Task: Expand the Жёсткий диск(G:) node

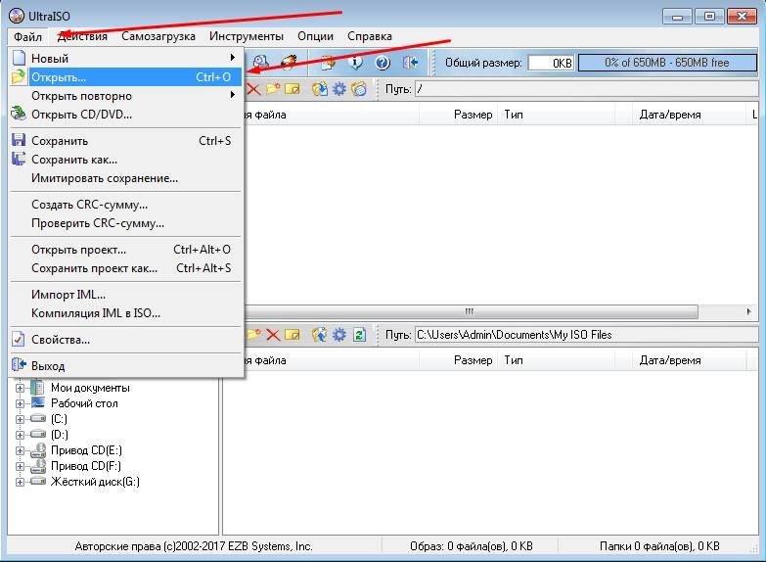Action: 20,482
